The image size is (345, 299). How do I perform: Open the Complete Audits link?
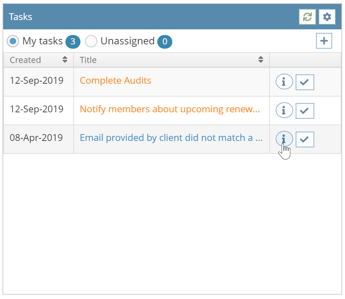(x=115, y=80)
